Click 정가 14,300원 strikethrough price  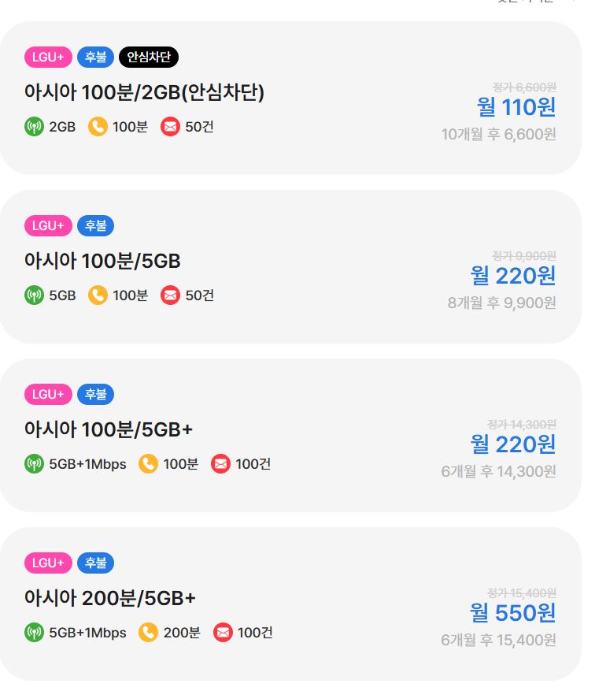[521, 424]
